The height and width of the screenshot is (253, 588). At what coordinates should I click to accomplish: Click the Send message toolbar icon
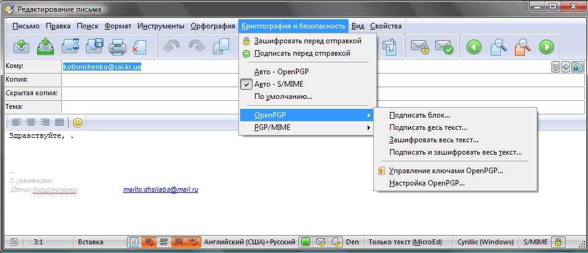point(22,47)
